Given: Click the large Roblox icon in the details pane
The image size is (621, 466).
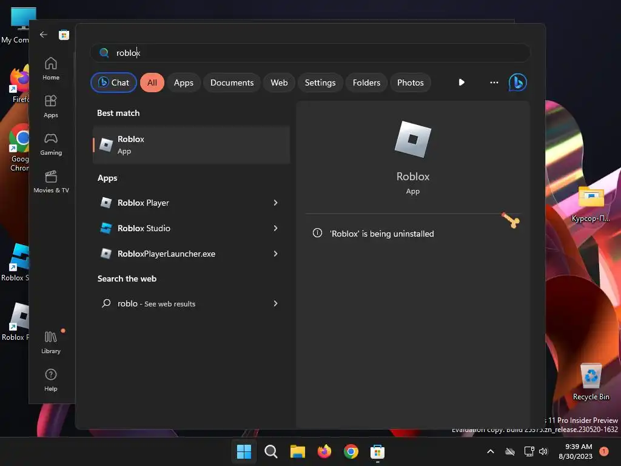Looking at the screenshot, I should pos(412,140).
